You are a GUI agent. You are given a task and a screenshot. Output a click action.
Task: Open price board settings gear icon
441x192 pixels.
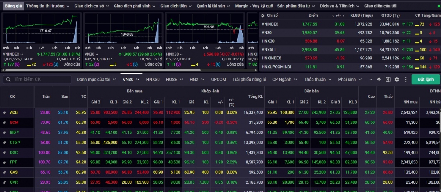[397, 80]
